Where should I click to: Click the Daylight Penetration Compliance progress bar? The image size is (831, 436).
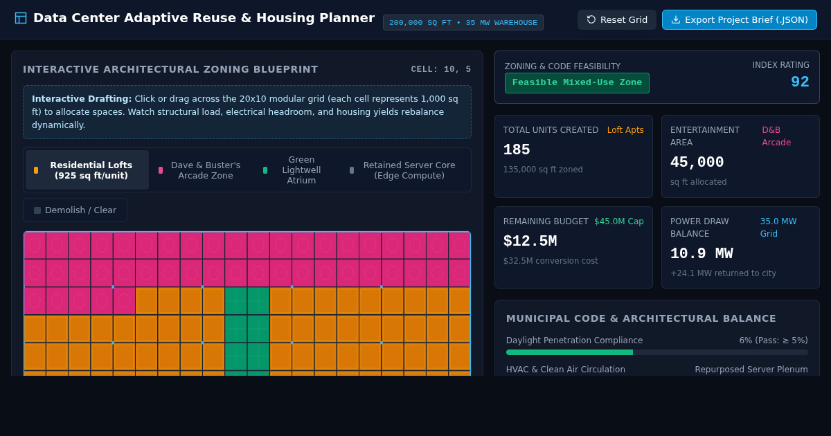(657, 352)
